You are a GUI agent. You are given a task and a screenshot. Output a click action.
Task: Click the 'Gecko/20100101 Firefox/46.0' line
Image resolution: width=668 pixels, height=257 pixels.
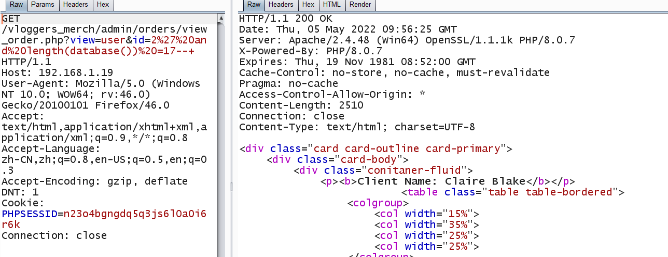[86, 105]
